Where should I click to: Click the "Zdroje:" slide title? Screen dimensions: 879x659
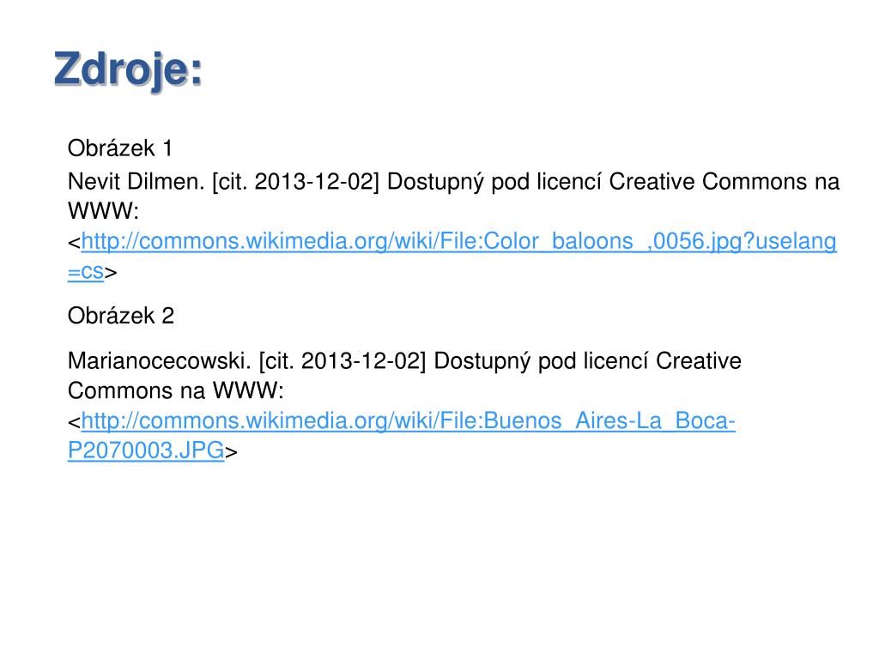tap(129, 69)
